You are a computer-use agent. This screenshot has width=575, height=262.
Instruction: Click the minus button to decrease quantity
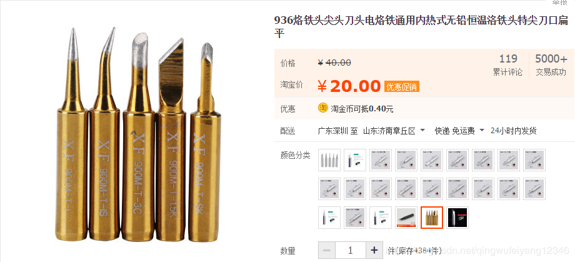click(x=327, y=251)
